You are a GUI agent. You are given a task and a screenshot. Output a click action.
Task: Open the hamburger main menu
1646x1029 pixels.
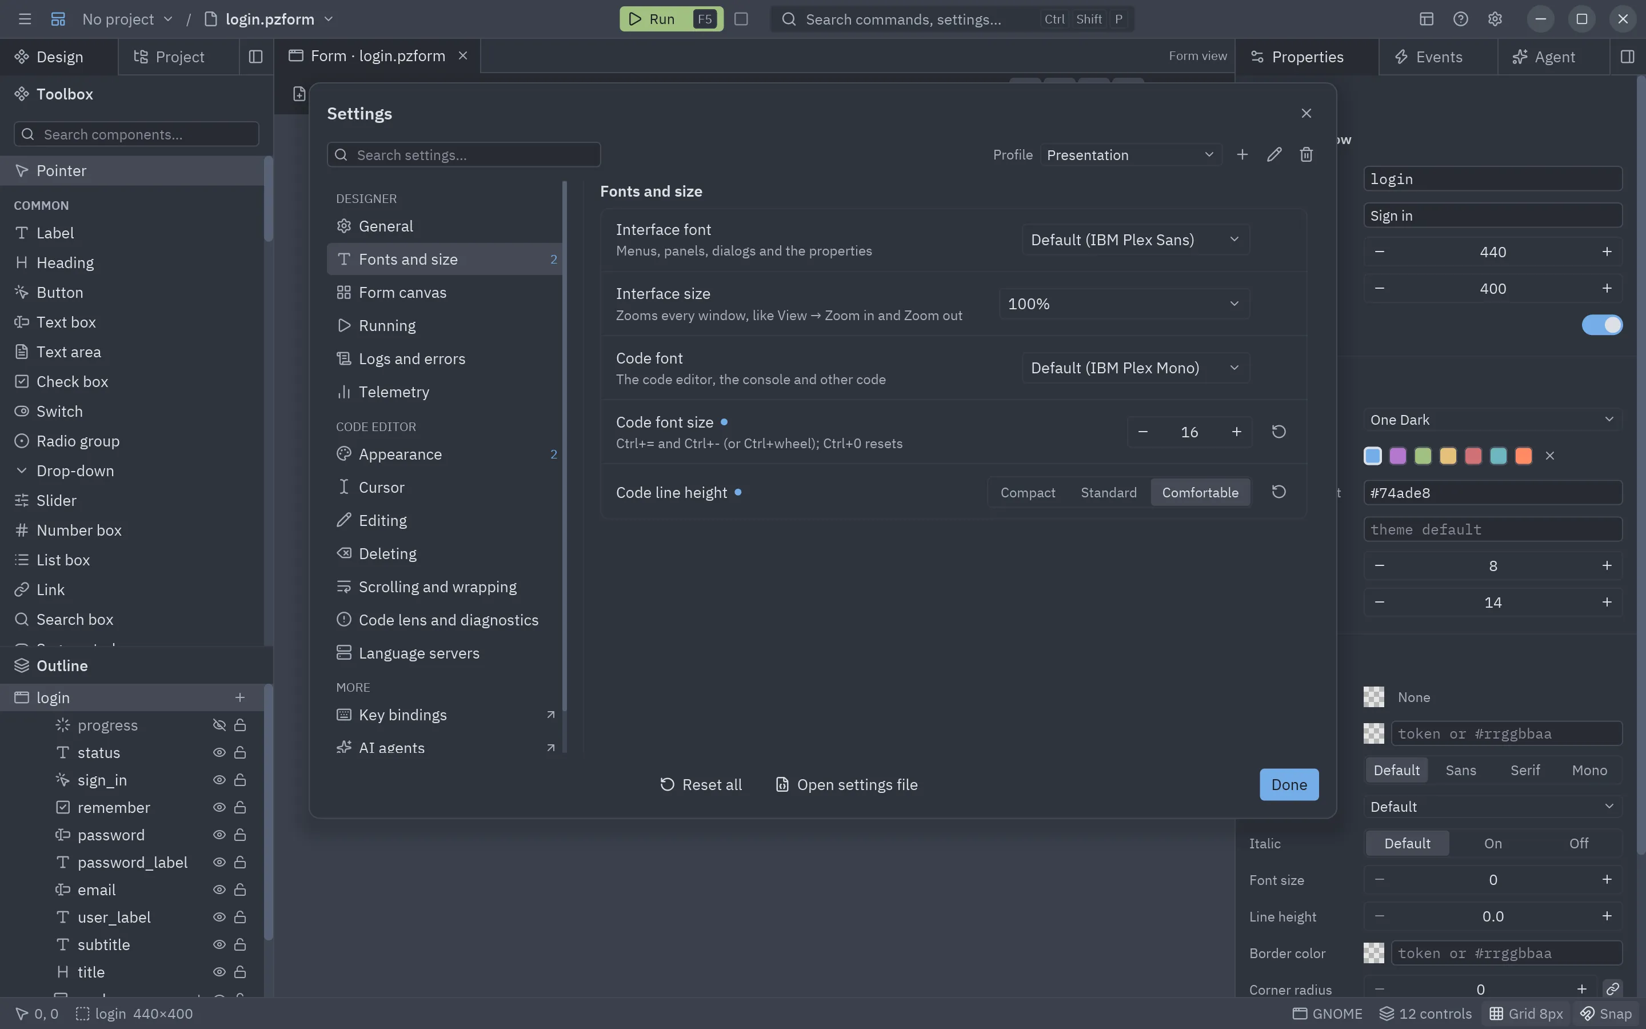25,19
